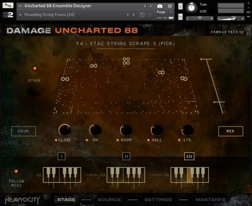The width and height of the screenshot is (252, 206).
Task: Expand the Pounding String Trains snapshot dropdown arrow
Action: [x=21, y=15]
